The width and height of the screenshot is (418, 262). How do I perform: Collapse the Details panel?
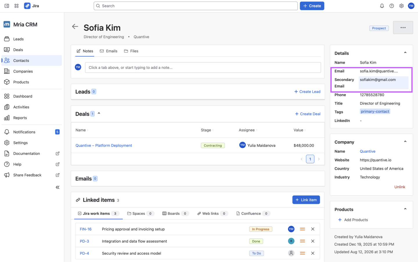(x=405, y=53)
